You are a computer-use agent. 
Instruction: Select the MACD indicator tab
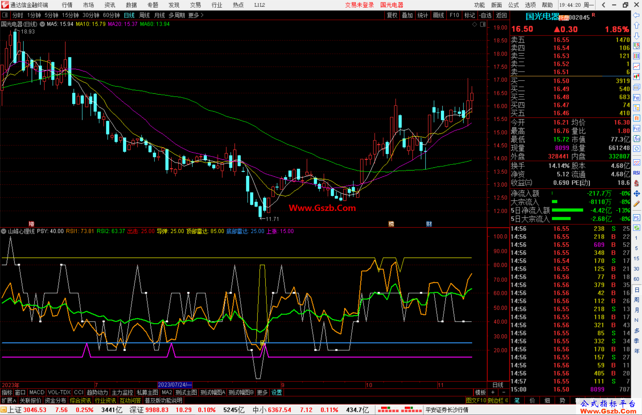tap(37, 392)
